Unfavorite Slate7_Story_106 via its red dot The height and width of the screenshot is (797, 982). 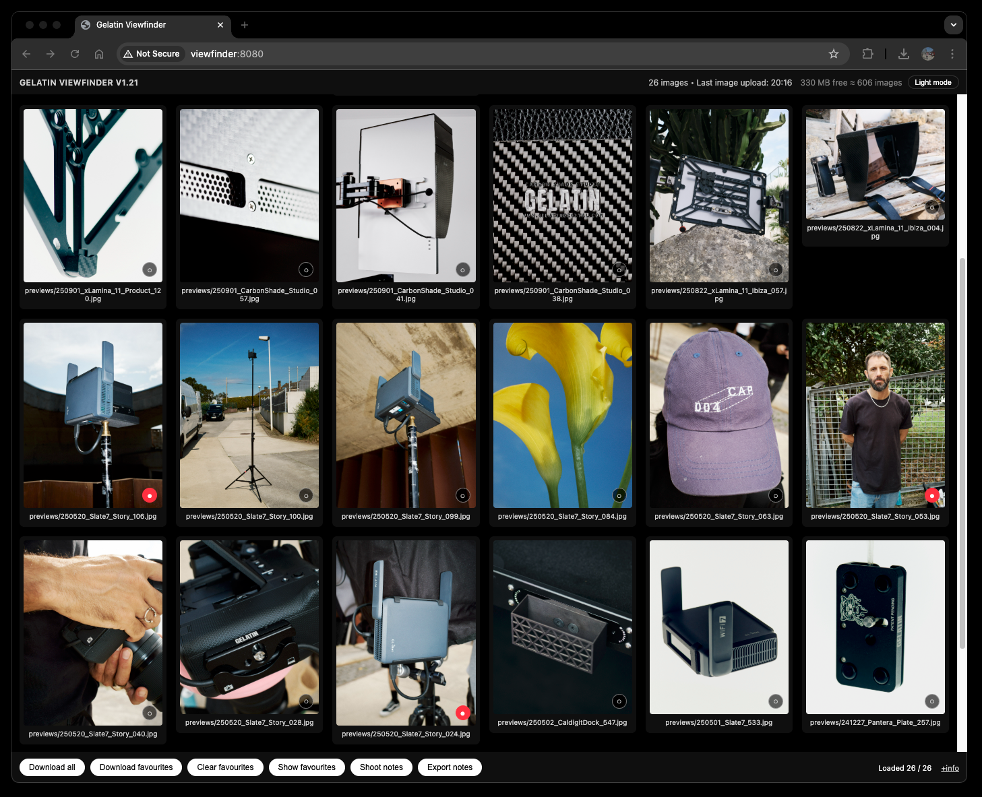click(x=150, y=495)
